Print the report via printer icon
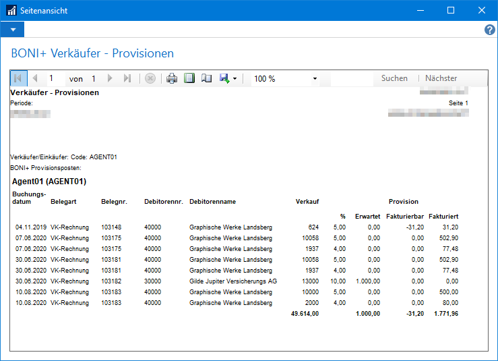The width and height of the screenshot is (498, 361). coord(172,78)
